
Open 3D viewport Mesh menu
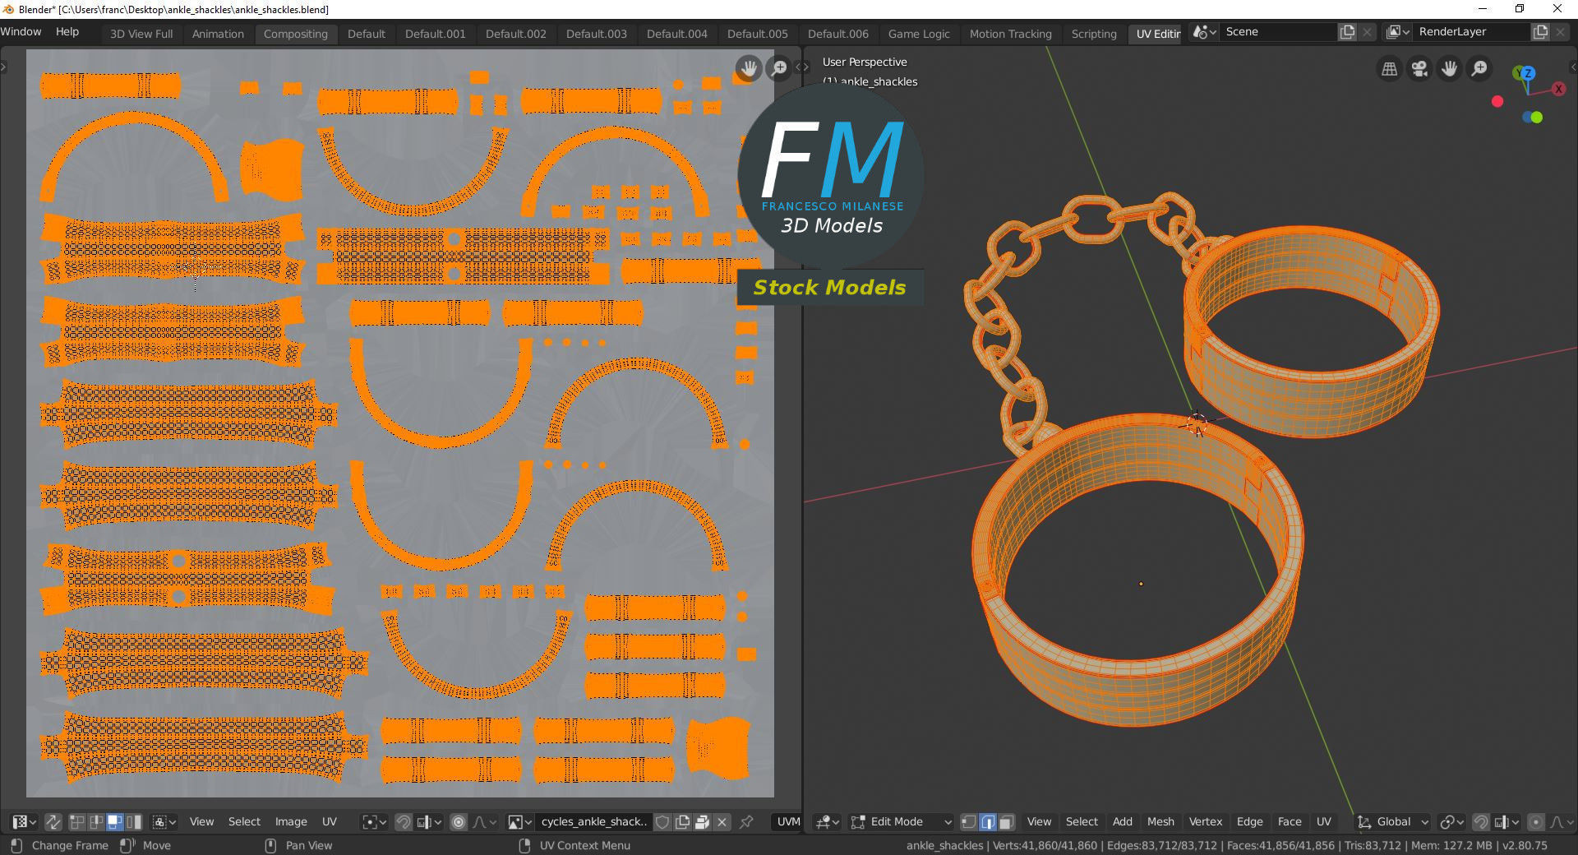pyautogui.click(x=1160, y=821)
